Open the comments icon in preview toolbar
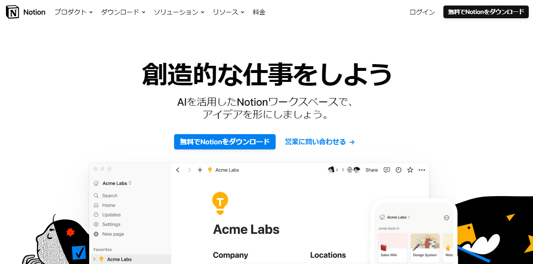Screen dimensions: 533x264 (387, 170)
